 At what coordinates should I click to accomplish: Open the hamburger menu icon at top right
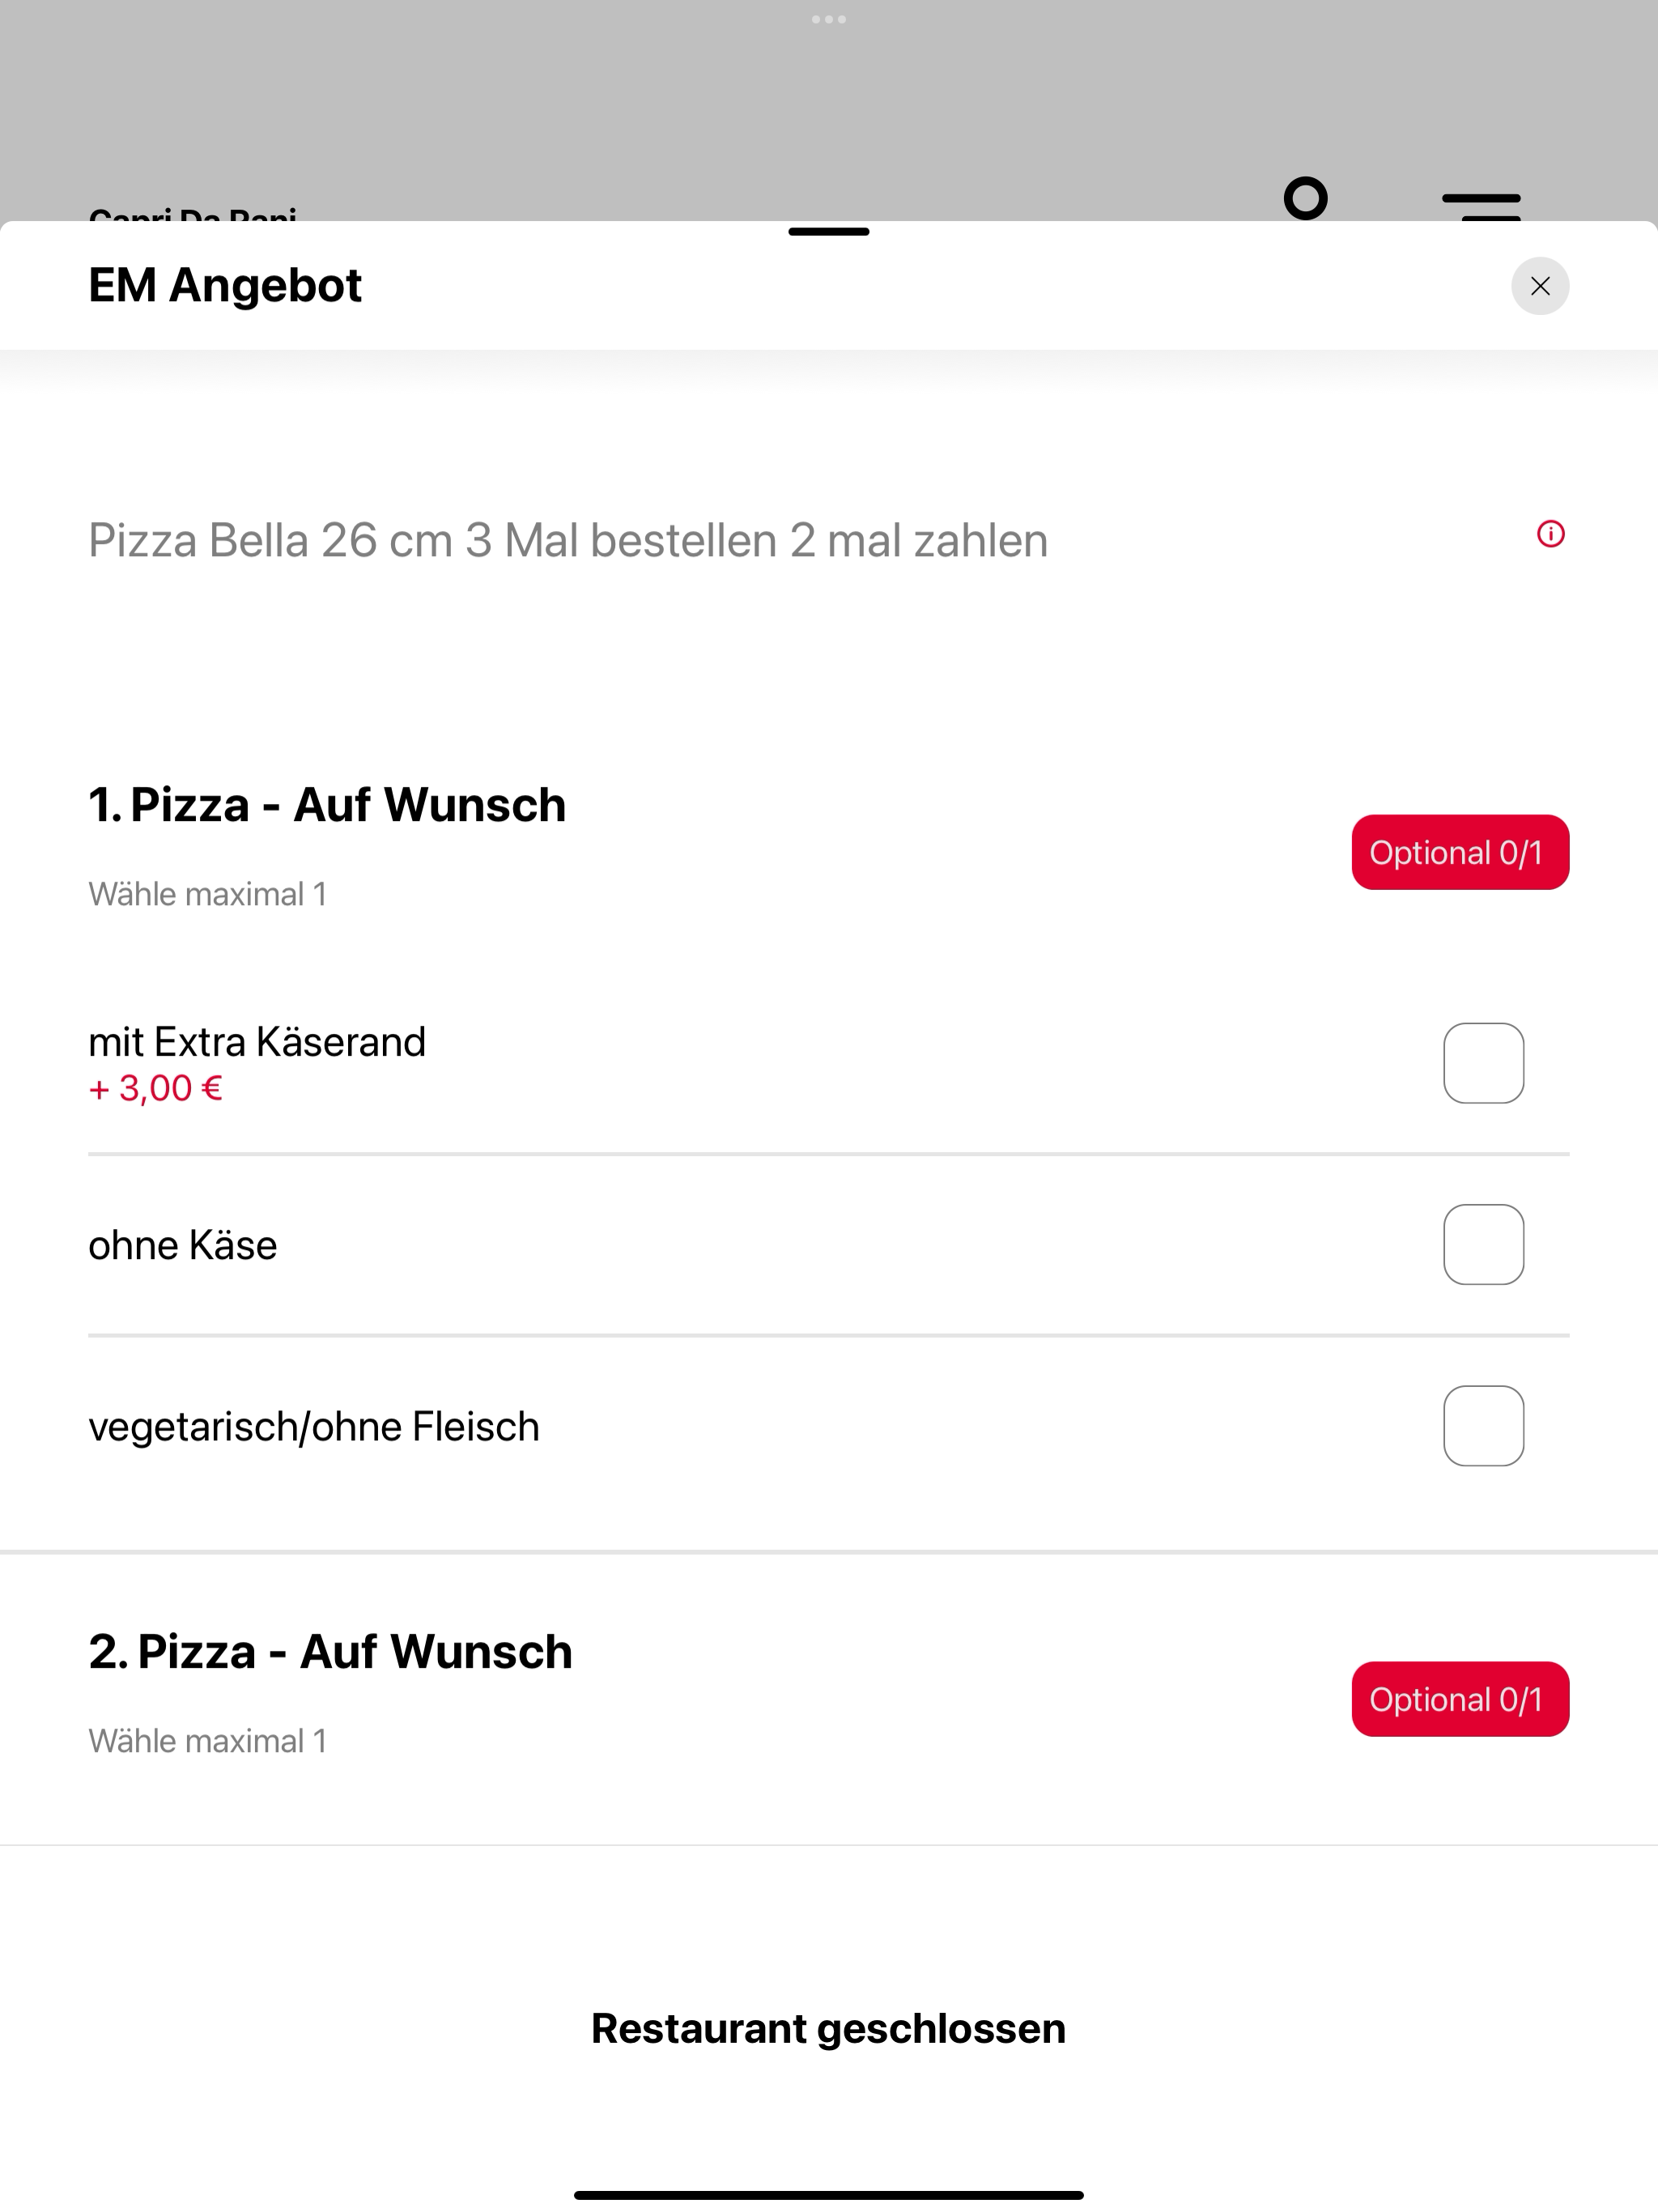(1481, 205)
